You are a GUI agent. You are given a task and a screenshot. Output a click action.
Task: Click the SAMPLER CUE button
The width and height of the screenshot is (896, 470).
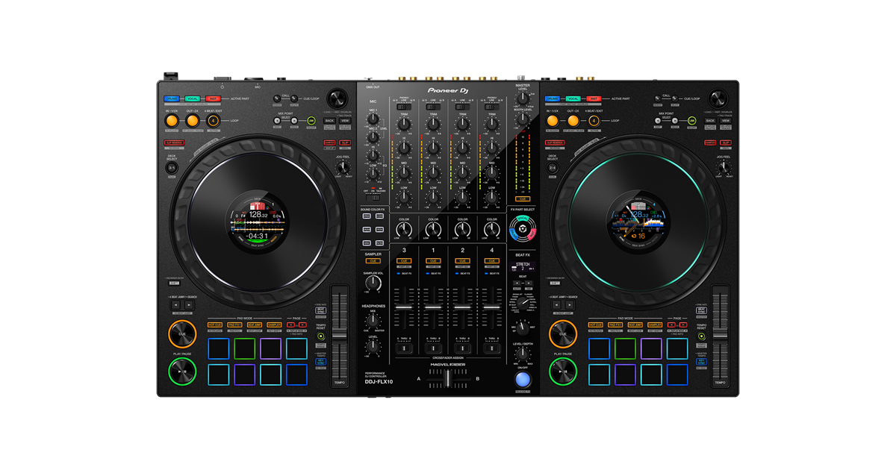374,261
